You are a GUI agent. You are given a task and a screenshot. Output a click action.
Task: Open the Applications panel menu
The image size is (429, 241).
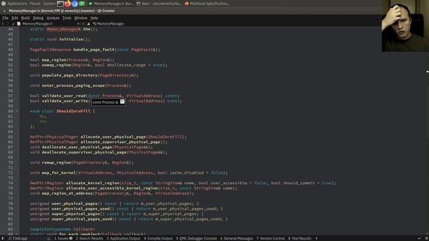click(17, 3)
